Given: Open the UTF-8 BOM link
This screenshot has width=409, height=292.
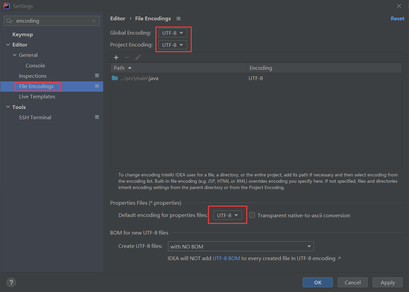Looking at the screenshot, I should [226, 258].
